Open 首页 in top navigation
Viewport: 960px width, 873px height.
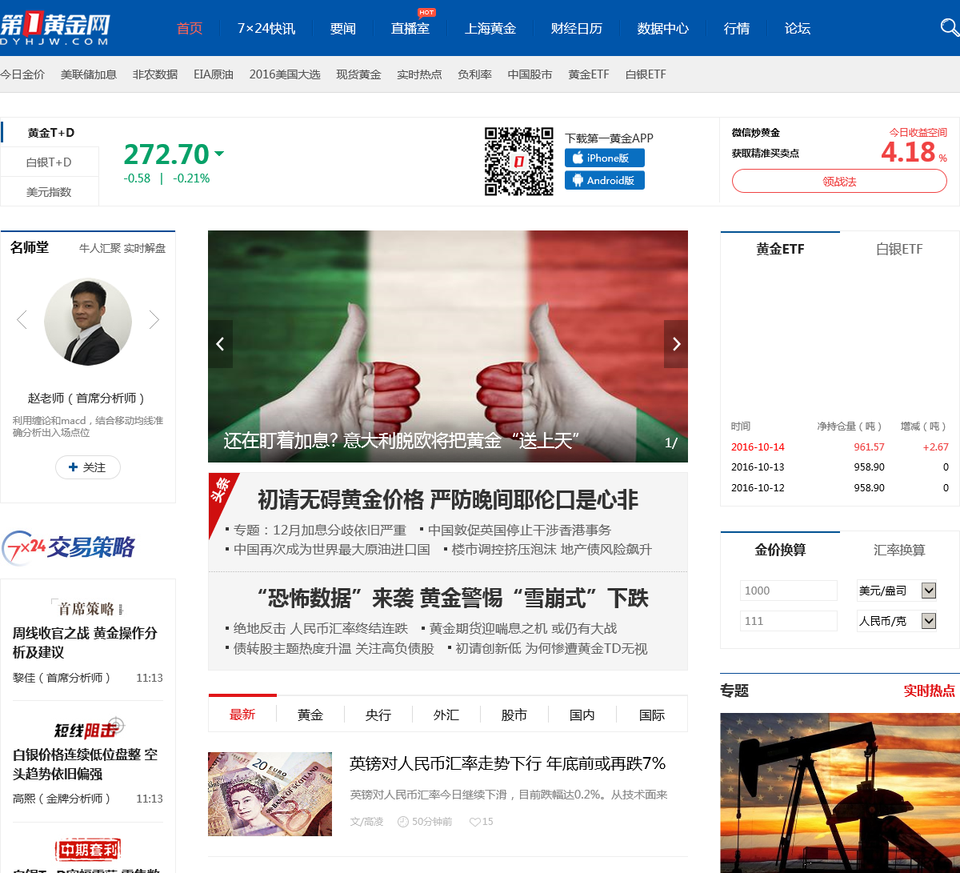coord(190,28)
